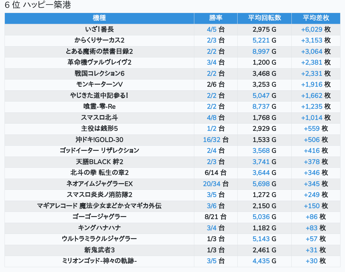Click average difference +506 枚
This screenshot has height=272, width=345.
(316, 140)
